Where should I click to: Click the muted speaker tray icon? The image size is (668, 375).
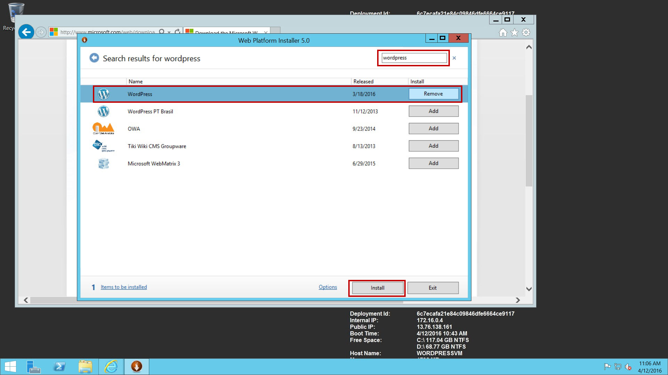point(628,367)
